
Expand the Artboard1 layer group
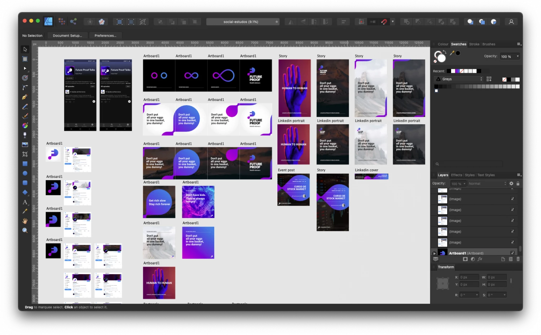coord(434,253)
